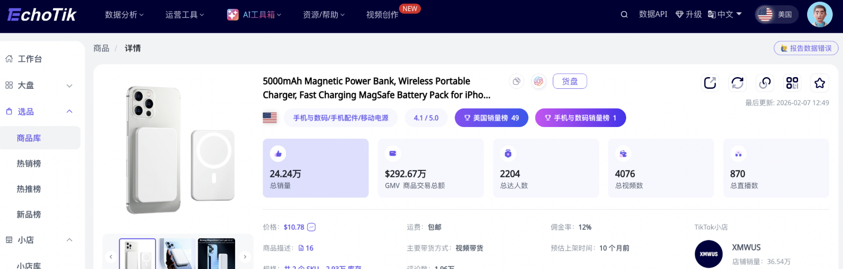Open the 中文 language dropdown
843x269 pixels.
tap(725, 14)
